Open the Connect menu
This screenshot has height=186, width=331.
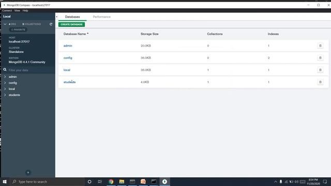tap(7, 10)
